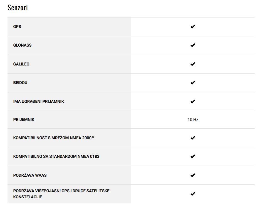Click the GPS label cell
The width and height of the screenshot is (265, 210).
point(69,27)
